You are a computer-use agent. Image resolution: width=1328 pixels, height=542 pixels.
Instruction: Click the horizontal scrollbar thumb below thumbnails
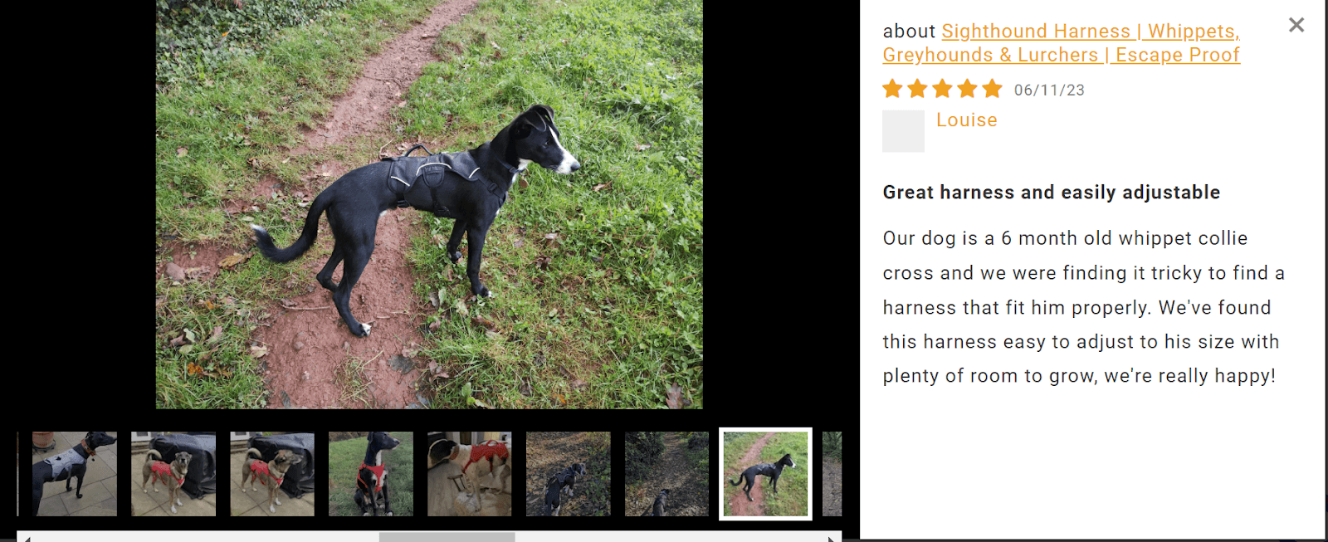(x=447, y=538)
